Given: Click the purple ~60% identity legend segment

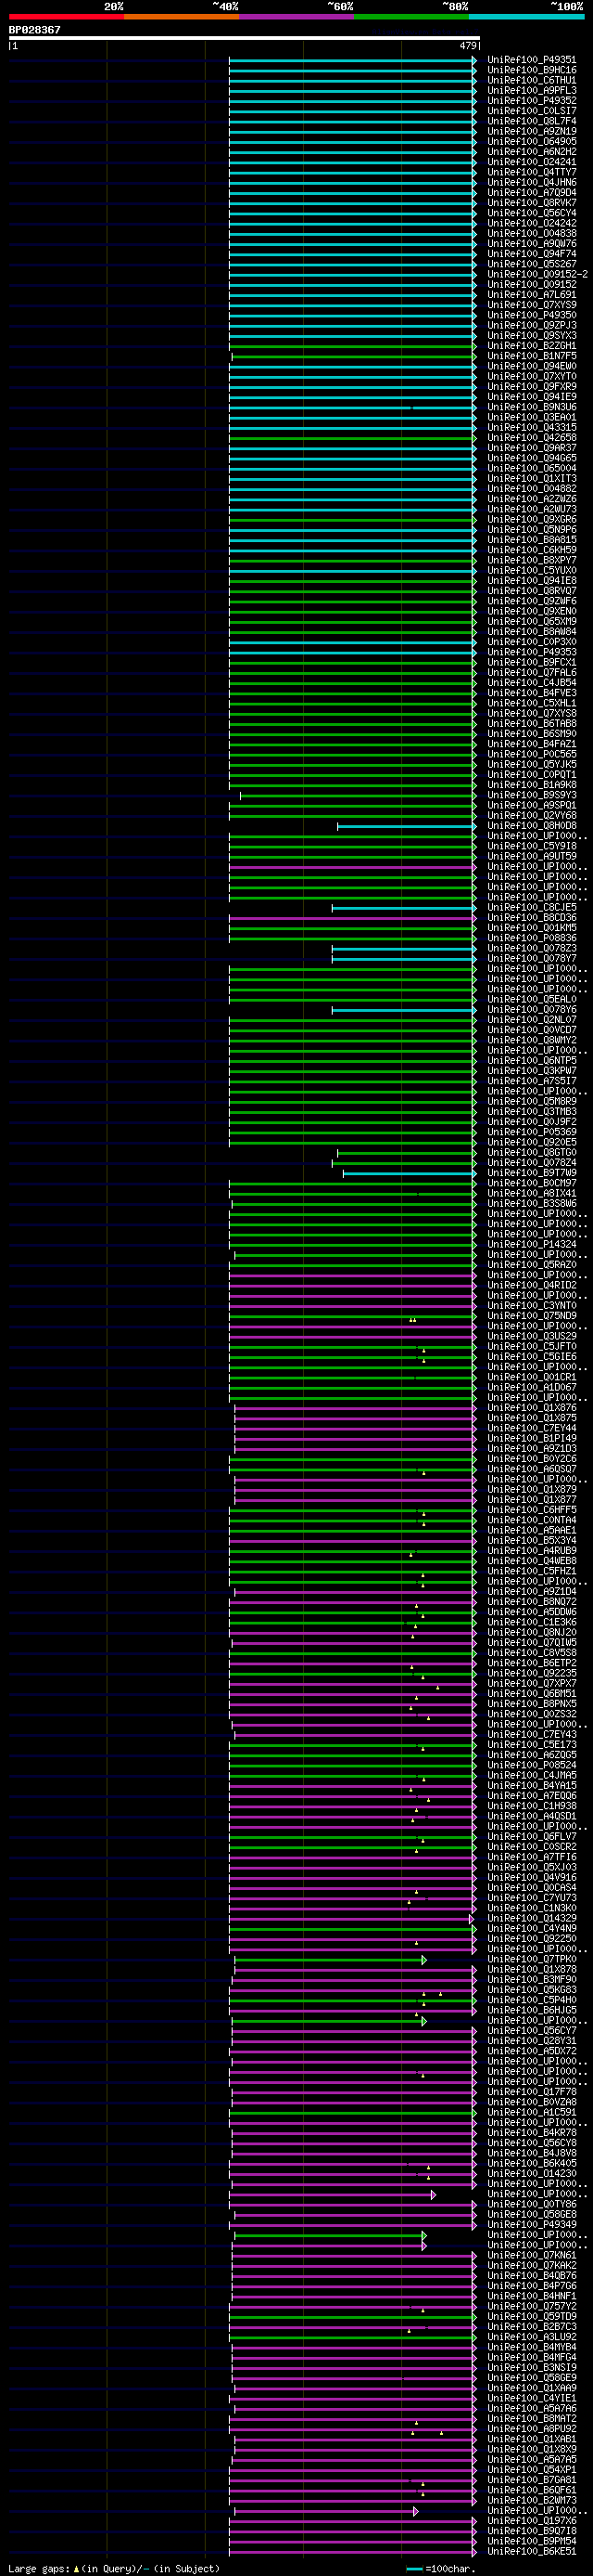Looking at the screenshot, I should 296,16.
